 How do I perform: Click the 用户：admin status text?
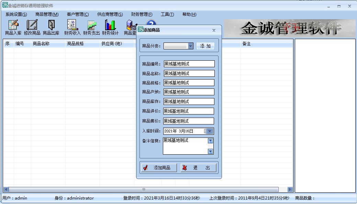point(15,198)
